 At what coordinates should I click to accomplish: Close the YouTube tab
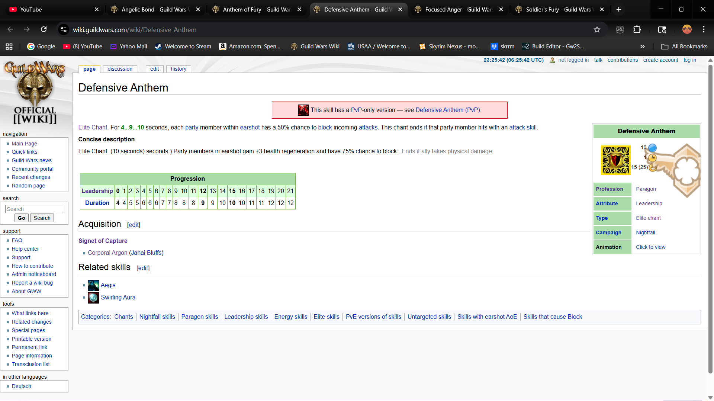click(x=97, y=9)
